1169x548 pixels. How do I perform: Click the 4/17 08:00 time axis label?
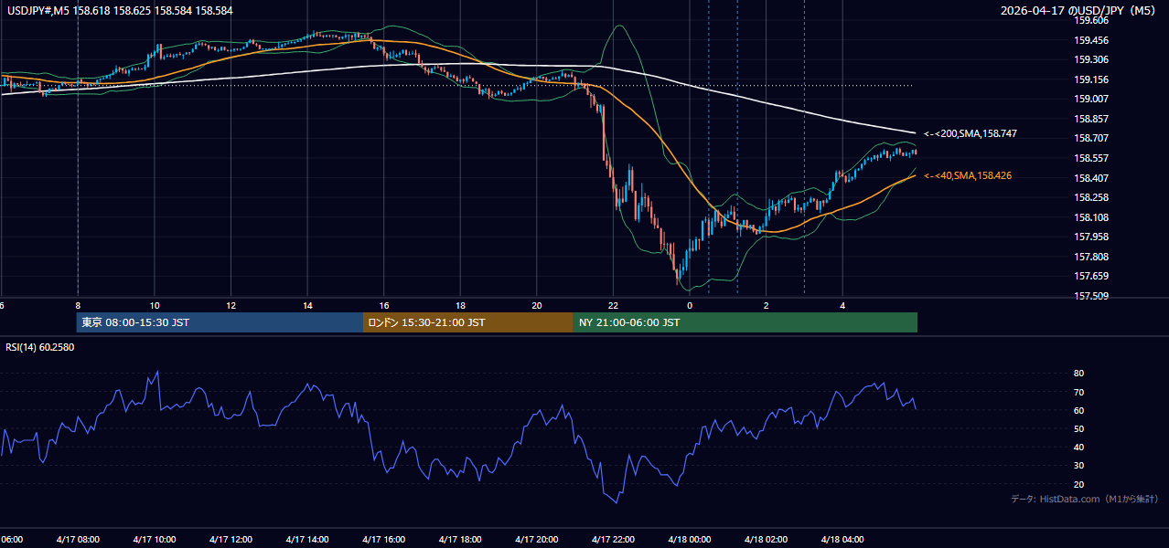(x=78, y=539)
